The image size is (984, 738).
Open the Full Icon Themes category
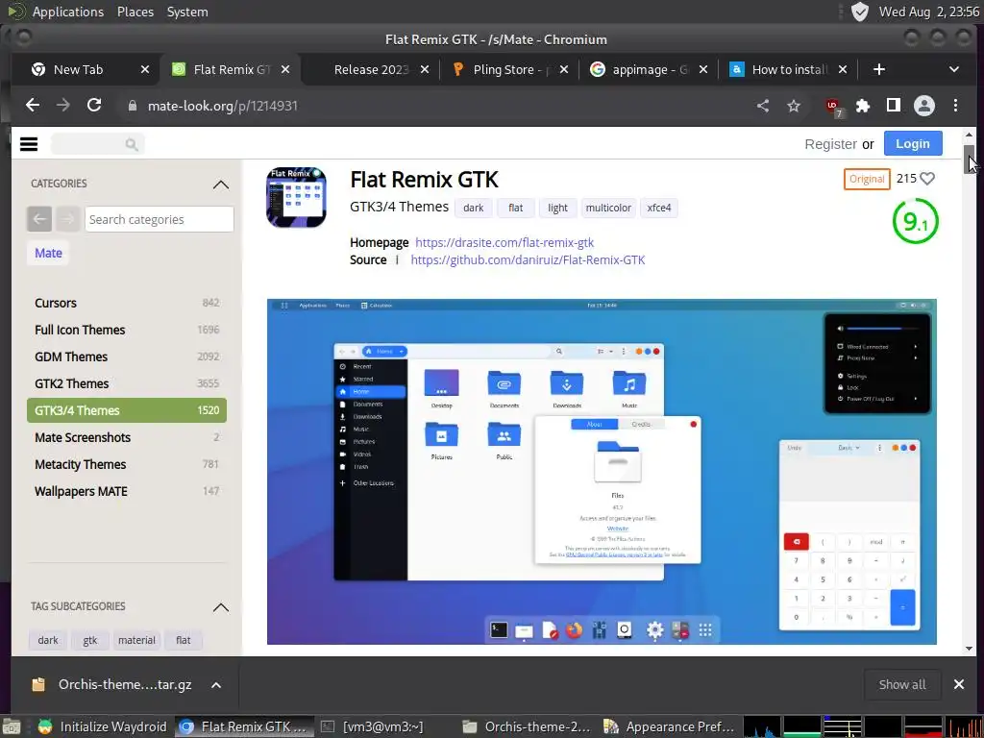[x=126, y=331]
